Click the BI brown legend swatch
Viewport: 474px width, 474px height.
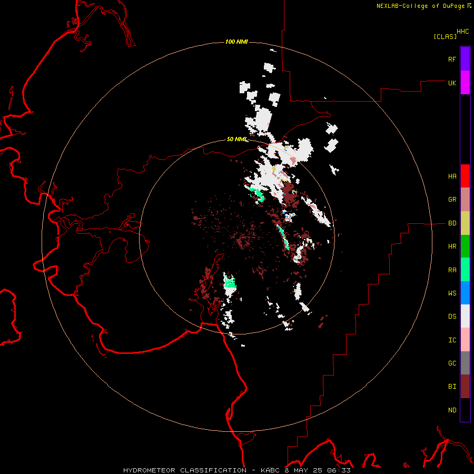tap(465, 387)
